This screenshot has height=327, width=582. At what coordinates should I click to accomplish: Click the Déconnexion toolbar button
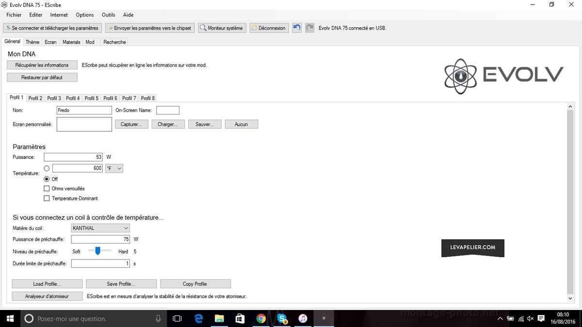269,28
